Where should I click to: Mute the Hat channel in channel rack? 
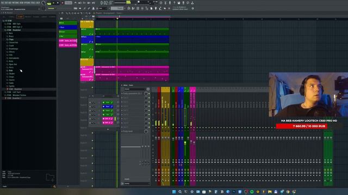coord(90,115)
